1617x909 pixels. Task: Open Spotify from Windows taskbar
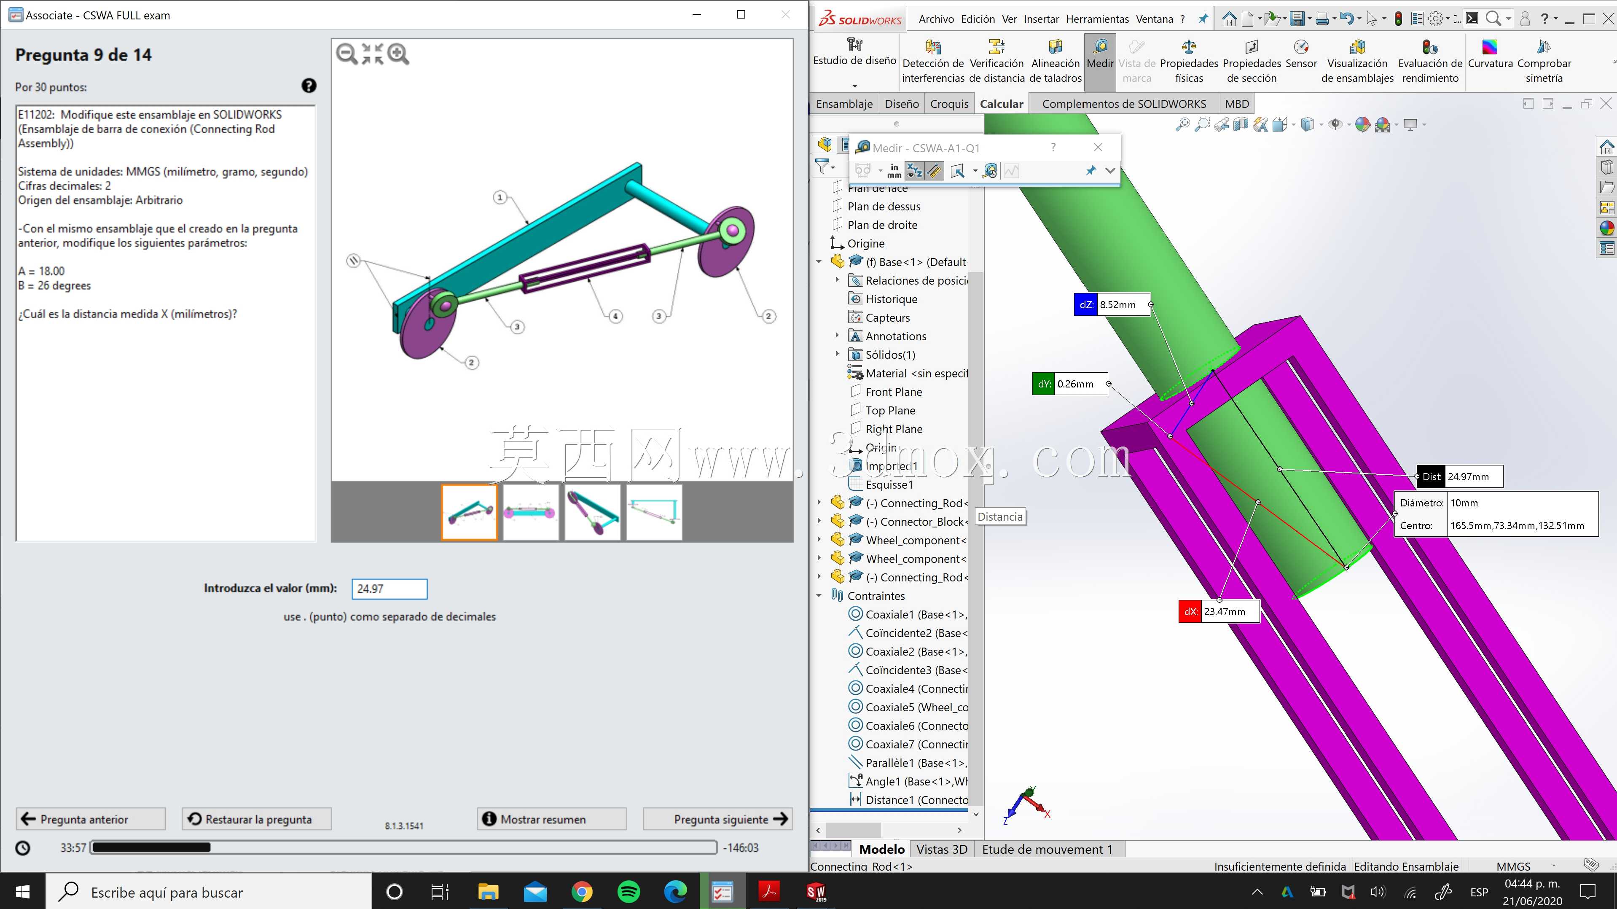[629, 891]
